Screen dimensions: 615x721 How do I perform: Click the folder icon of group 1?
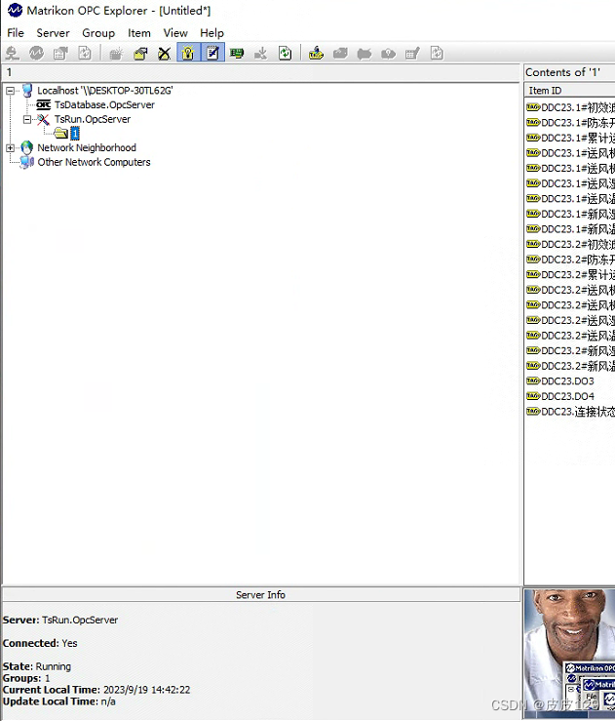click(60, 134)
